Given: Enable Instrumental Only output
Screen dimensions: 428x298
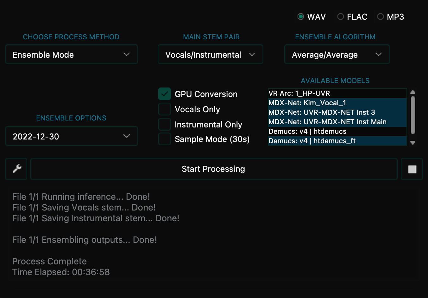Looking at the screenshot, I should pos(164,124).
